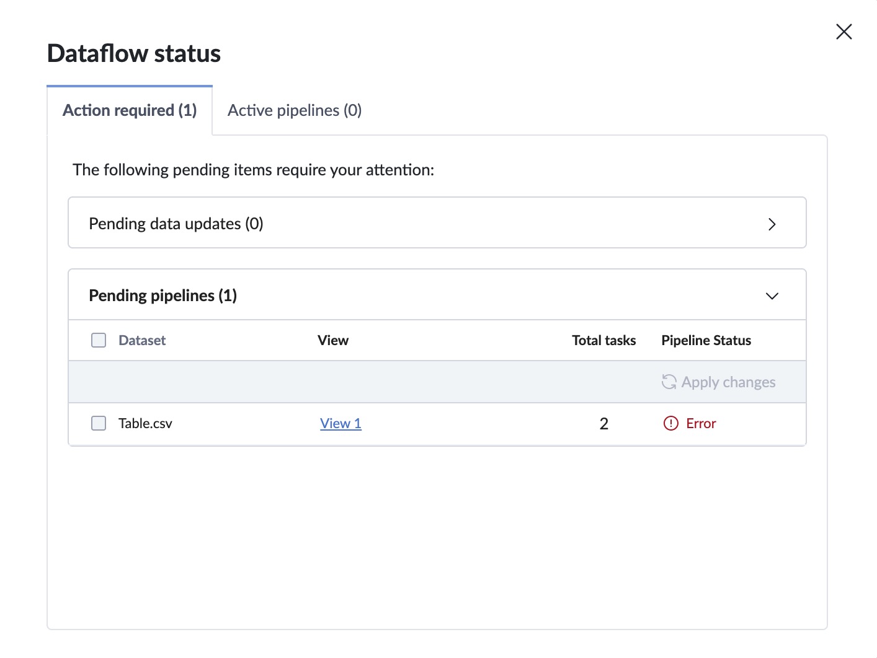Check the Table.csv row checkbox
The height and width of the screenshot is (658, 877).
coord(99,423)
